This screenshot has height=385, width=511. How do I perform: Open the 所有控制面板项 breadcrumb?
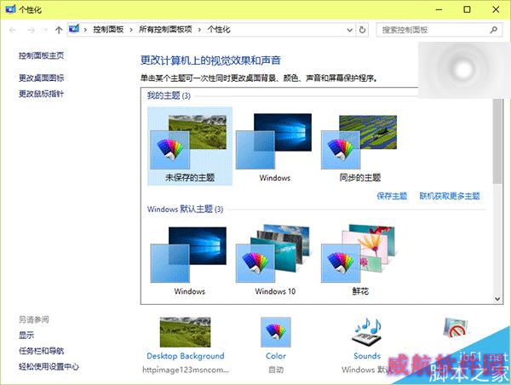tap(165, 30)
